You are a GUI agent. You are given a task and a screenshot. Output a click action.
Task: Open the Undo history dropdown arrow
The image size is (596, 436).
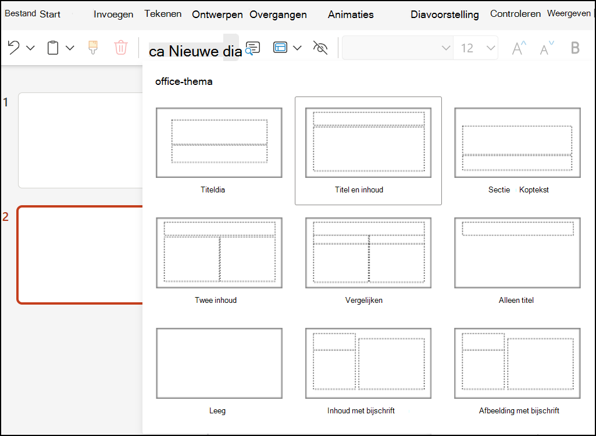[30, 48]
